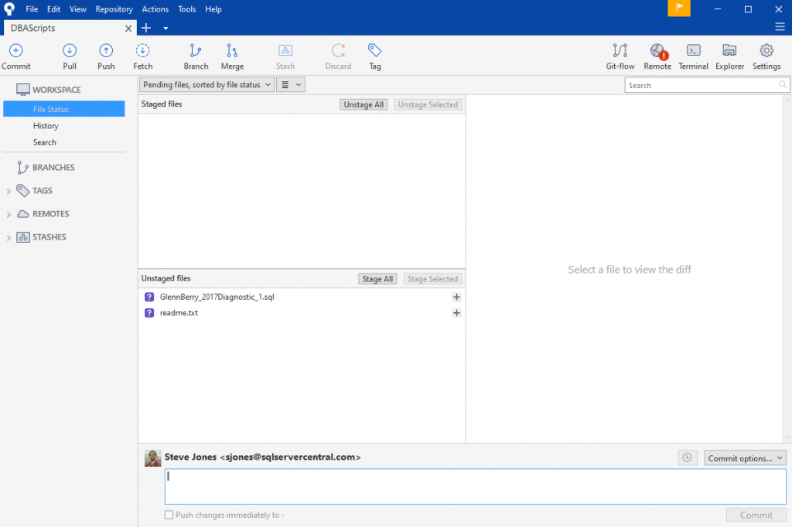Viewport: 792px width, 527px height.
Task: Open the Commit options dropdown
Action: [745, 458]
